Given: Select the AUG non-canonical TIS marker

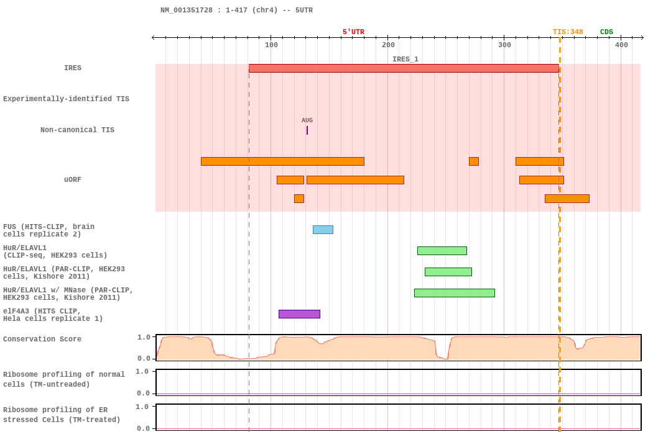Looking at the screenshot, I should pos(307,130).
